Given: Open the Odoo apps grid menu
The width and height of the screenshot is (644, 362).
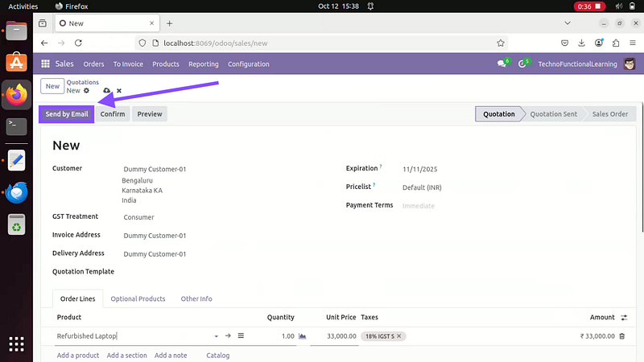Looking at the screenshot, I should coord(46,64).
